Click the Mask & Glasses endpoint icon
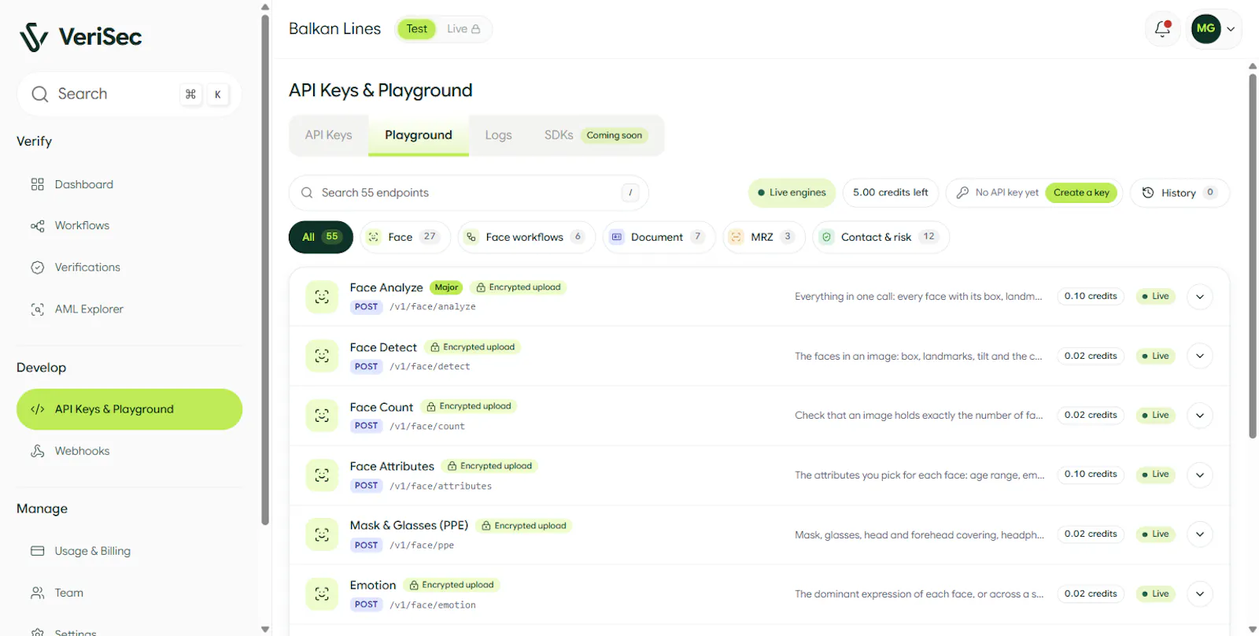This screenshot has width=1259, height=636. (x=322, y=534)
